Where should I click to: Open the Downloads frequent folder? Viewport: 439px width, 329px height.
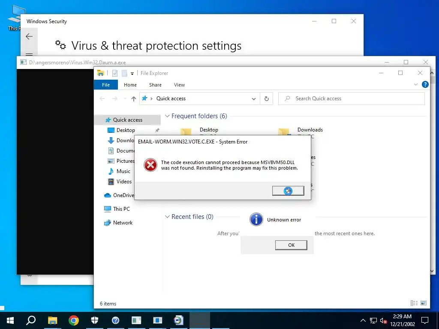(x=310, y=130)
